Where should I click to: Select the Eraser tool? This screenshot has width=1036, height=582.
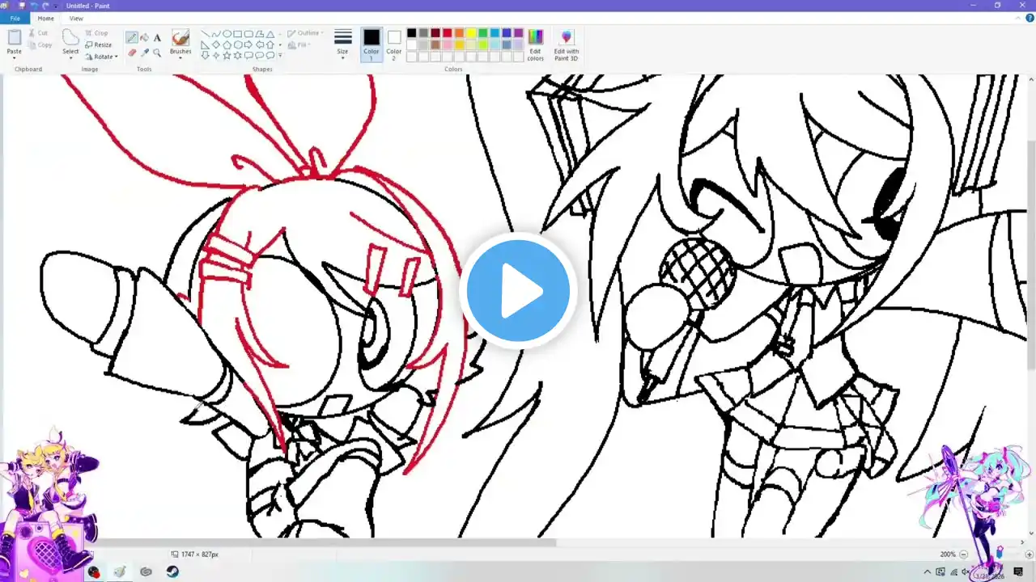coord(131,53)
